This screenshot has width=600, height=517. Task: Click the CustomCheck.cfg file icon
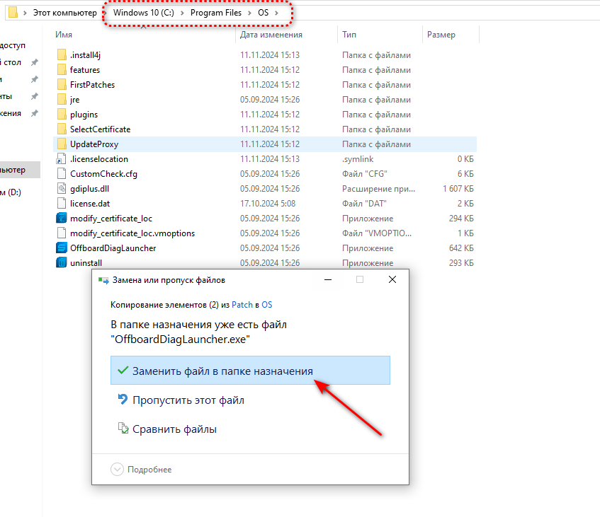[61, 174]
